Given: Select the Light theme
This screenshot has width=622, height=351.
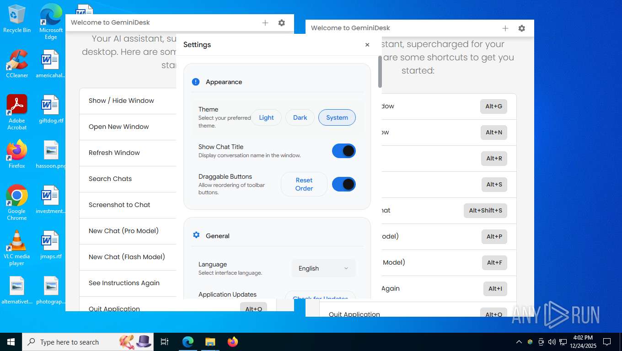Looking at the screenshot, I should (266, 117).
